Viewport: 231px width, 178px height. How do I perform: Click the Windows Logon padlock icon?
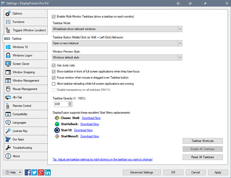(8, 55)
